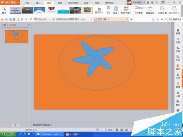Open the 属性 properties sidebar panel
This screenshot has width=183, height=137.
click(x=178, y=67)
